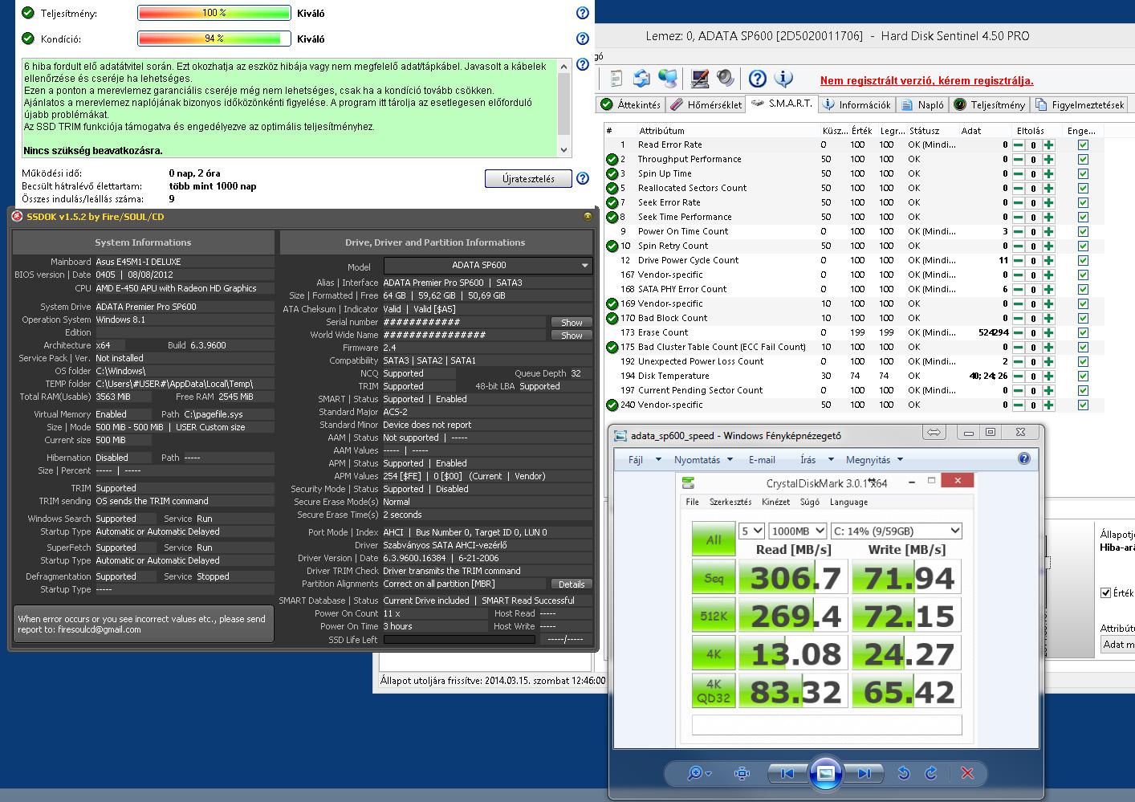
Task: Click Show button next to Serial number
Action: (x=572, y=322)
